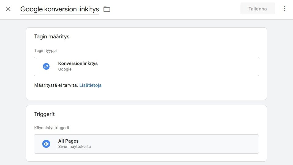Image resolution: width=293 pixels, height=165 pixels.
Task: Click the Määritystä ei tarvita text
Action: click(56, 85)
